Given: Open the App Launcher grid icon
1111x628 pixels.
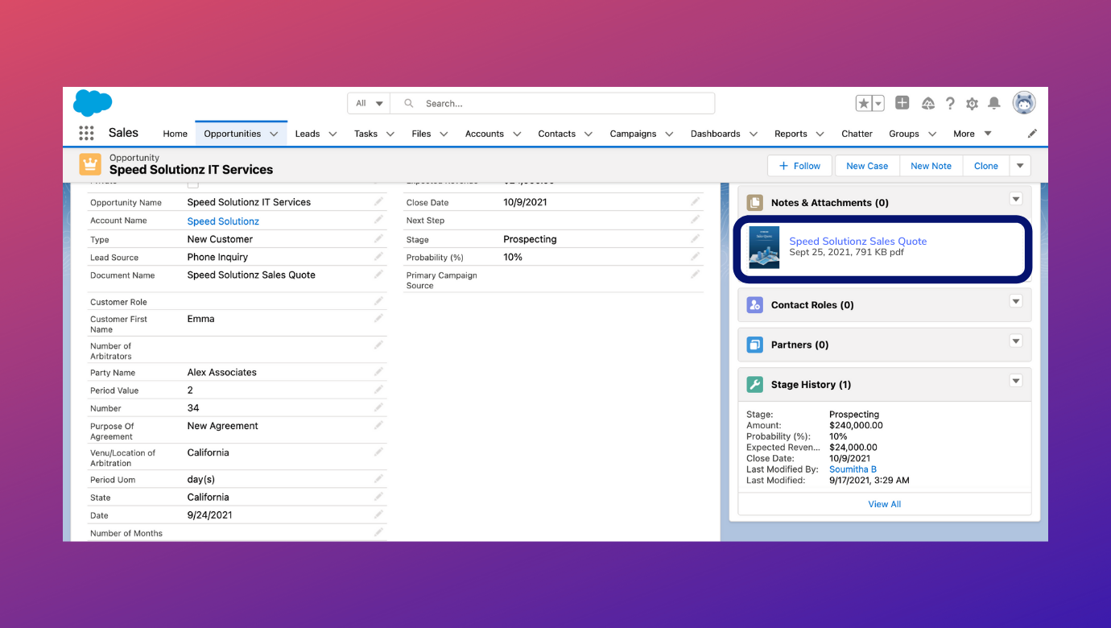Looking at the screenshot, I should point(86,133).
